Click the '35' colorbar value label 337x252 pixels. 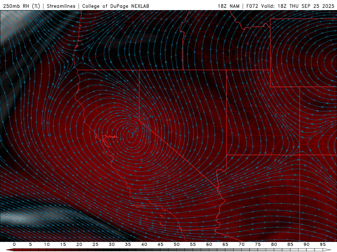(x=128, y=244)
